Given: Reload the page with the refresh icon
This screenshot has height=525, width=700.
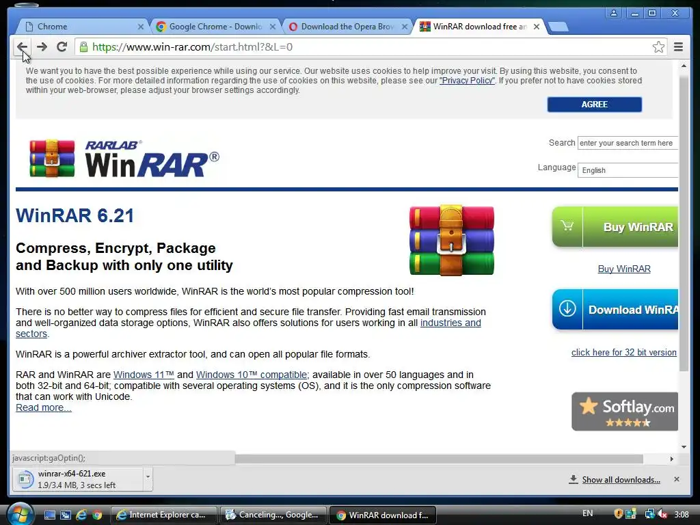Looking at the screenshot, I should pos(62,47).
